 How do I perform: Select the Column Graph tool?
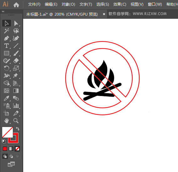[16, 106]
